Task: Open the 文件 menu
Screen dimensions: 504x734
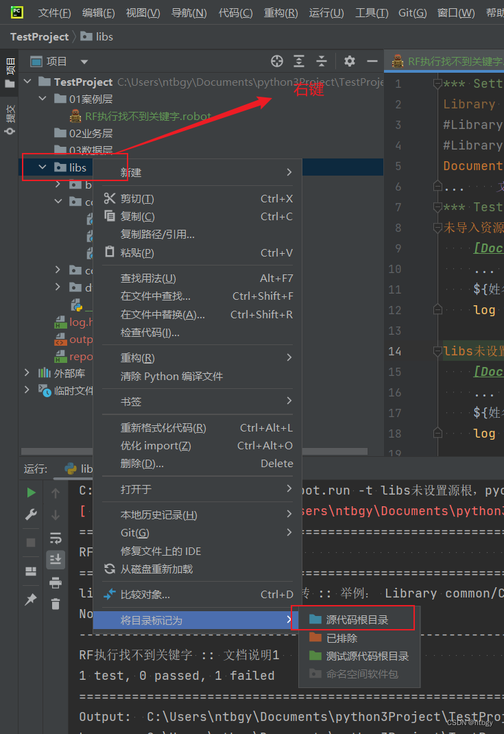Action: click(54, 12)
